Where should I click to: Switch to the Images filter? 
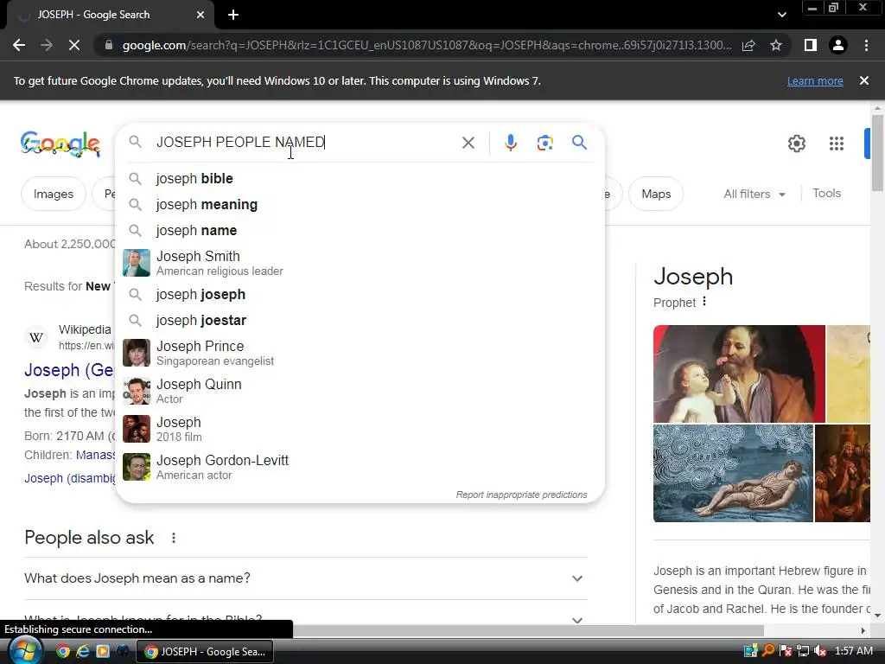coord(53,194)
